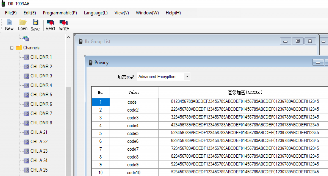328x176 pixels.
Task: Click the 'code2' value cell
Action: pyautogui.click(x=134, y=110)
